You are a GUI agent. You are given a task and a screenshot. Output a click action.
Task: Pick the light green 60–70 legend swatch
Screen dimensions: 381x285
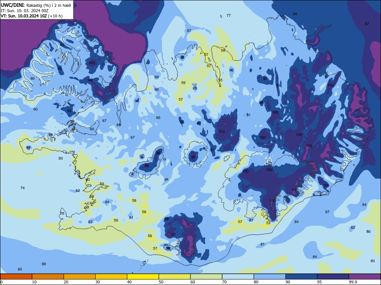[206, 277]
